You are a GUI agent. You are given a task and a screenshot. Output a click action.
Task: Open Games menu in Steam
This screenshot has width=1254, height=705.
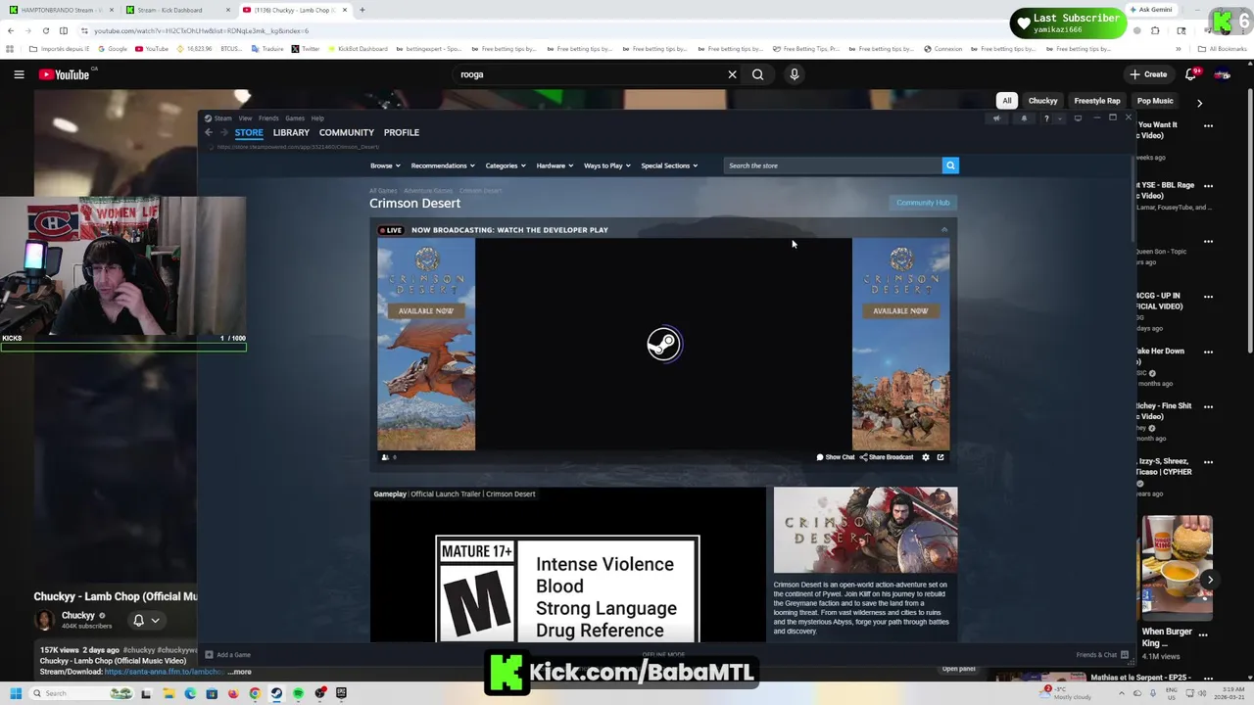pyautogui.click(x=295, y=118)
